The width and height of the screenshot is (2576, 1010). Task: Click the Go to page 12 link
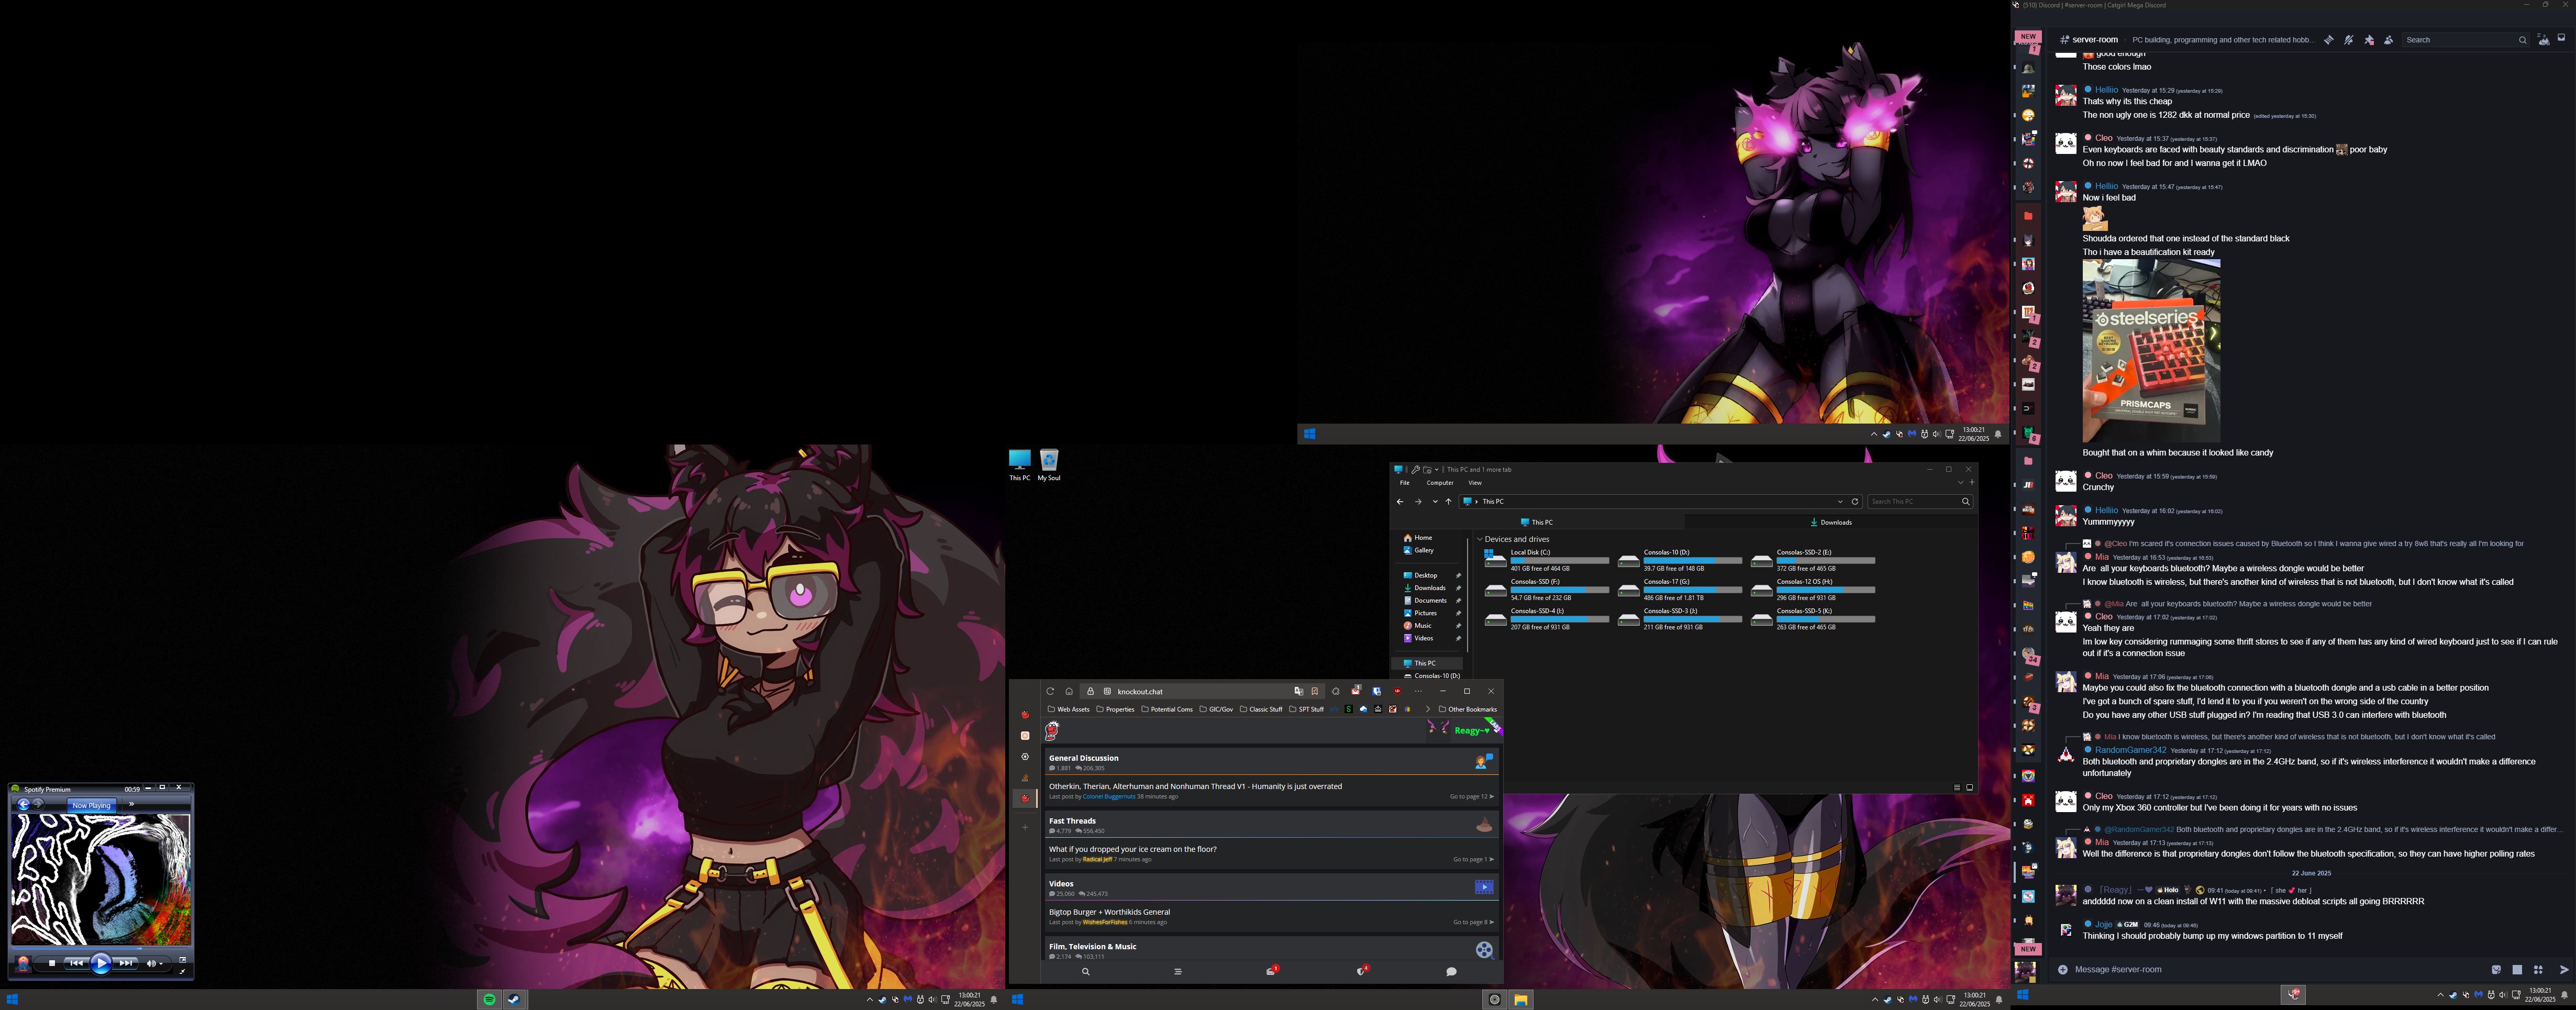pos(1471,797)
